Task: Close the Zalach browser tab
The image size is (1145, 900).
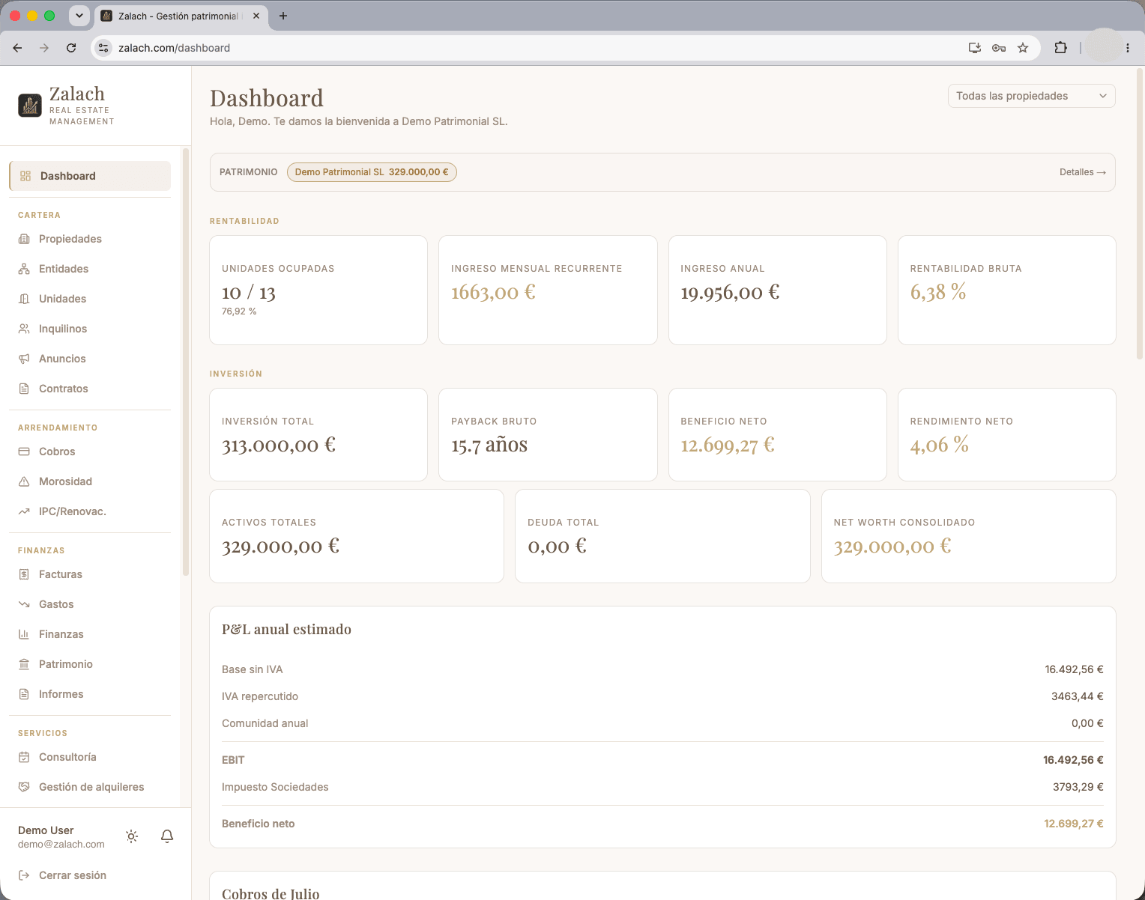Action: tap(256, 16)
